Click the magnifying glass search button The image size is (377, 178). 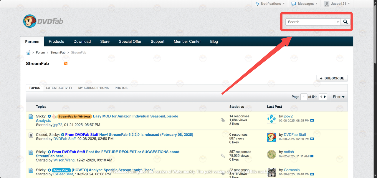(345, 22)
